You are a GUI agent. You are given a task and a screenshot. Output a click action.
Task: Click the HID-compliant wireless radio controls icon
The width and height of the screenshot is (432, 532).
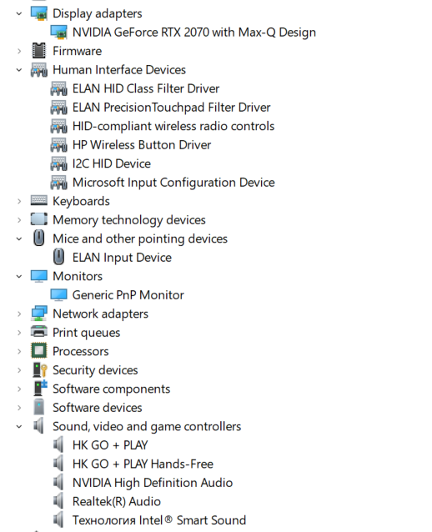point(58,126)
